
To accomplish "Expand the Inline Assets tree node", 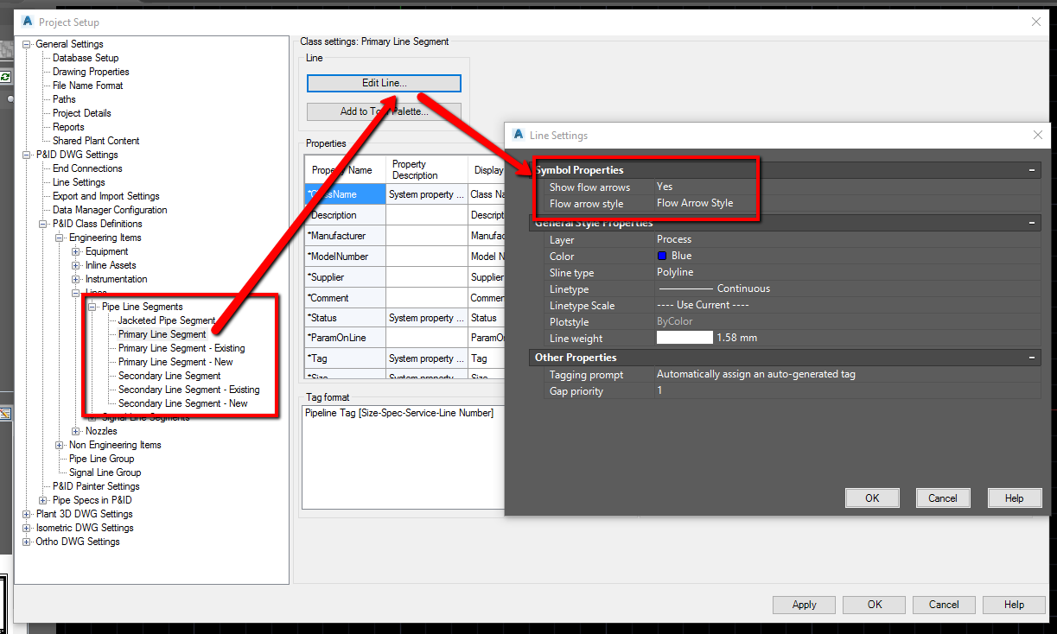I will tap(74, 265).
